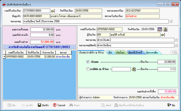Click the ยกเลิก button in bottom toolbar
Viewport: 181px width, 111px height.
tap(27, 105)
